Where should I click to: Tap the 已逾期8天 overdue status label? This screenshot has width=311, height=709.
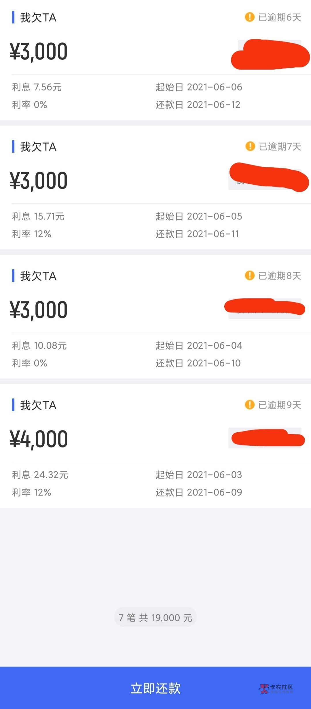point(280,276)
